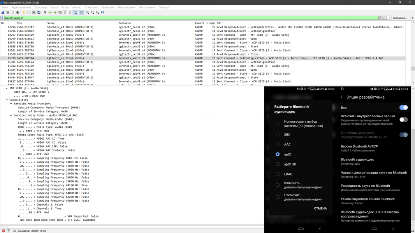Select the SBC codec radio button

pyautogui.click(x=277, y=135)
